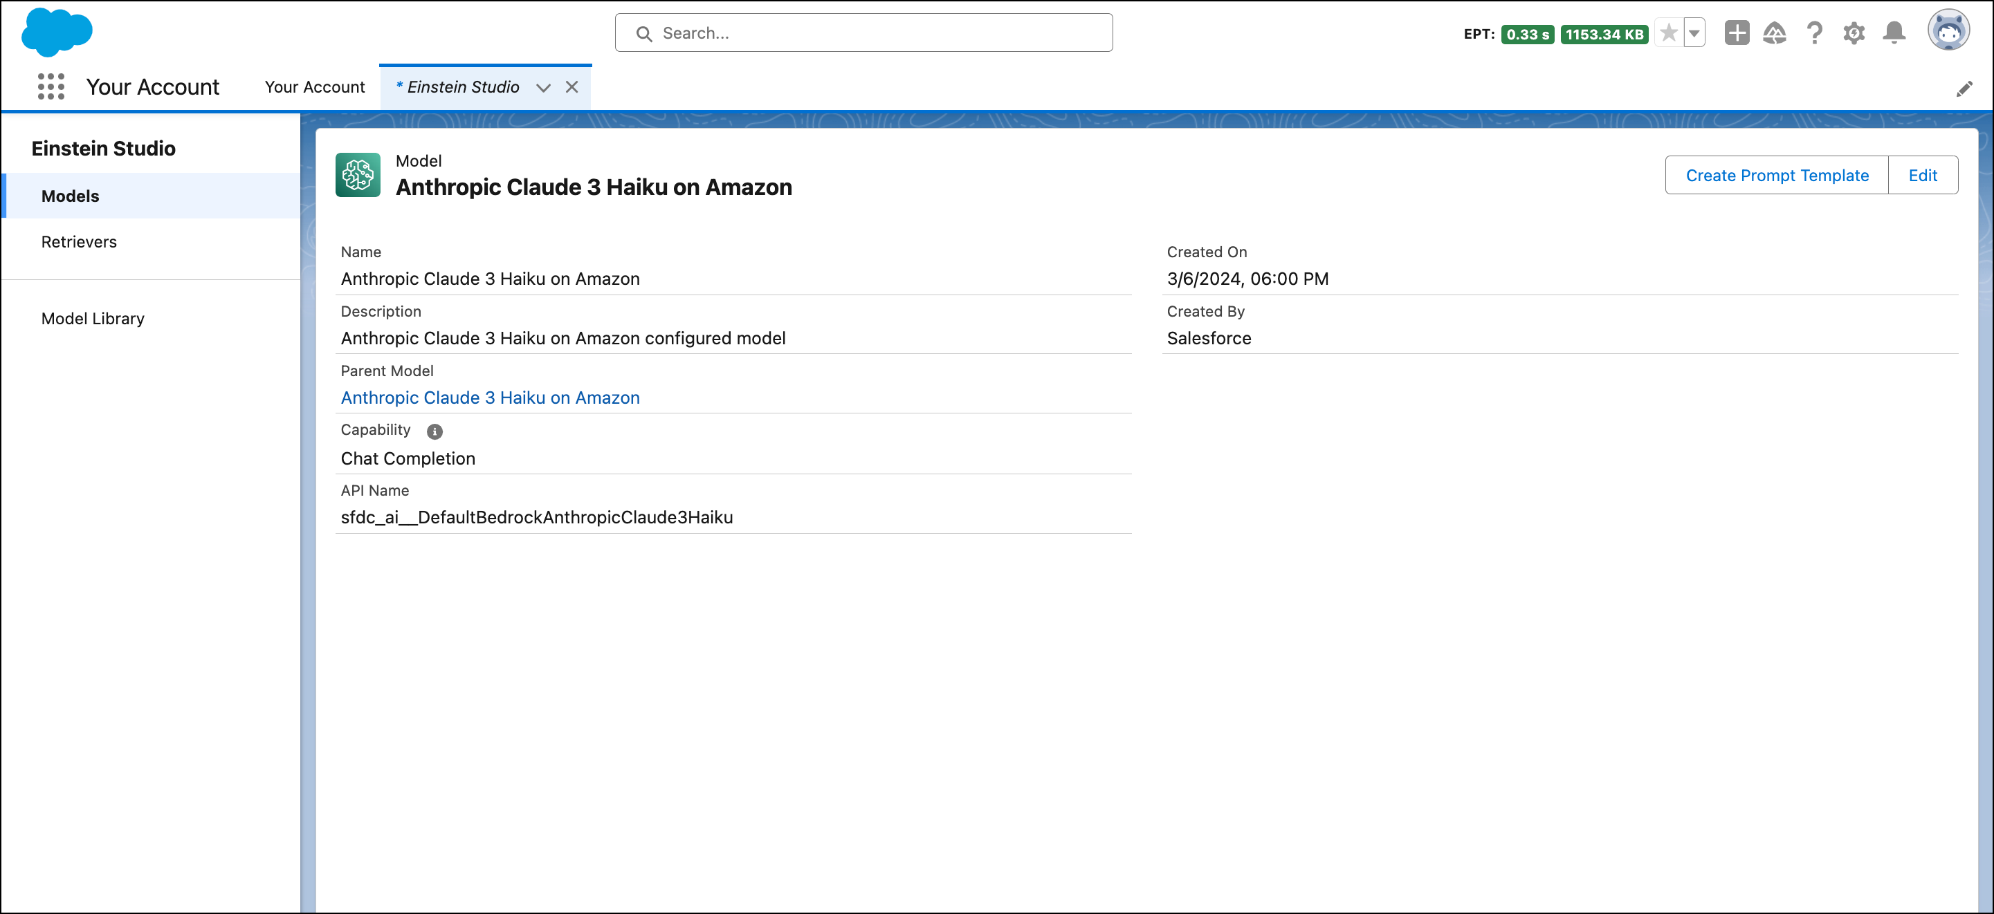Image resolution: width=1994 pixels, height=914 pixels.
Task: Open the help question mark icon
Action: coord(1814,33)
